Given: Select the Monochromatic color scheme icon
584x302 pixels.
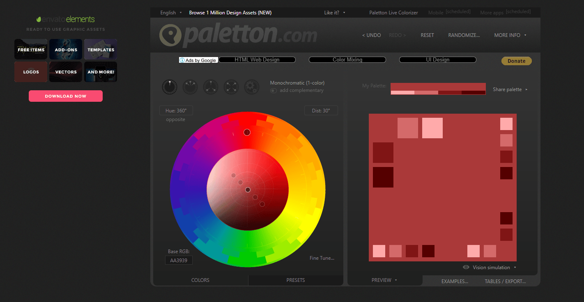Looking at the screenshot, I should 170,87.
